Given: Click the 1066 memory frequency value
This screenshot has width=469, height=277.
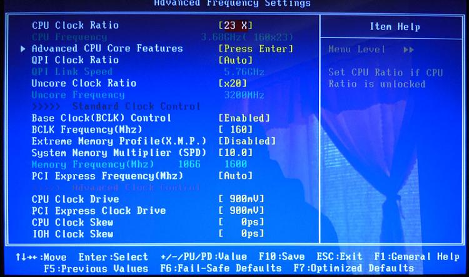Looking at the screenshot, I should (x=189, y=164).
